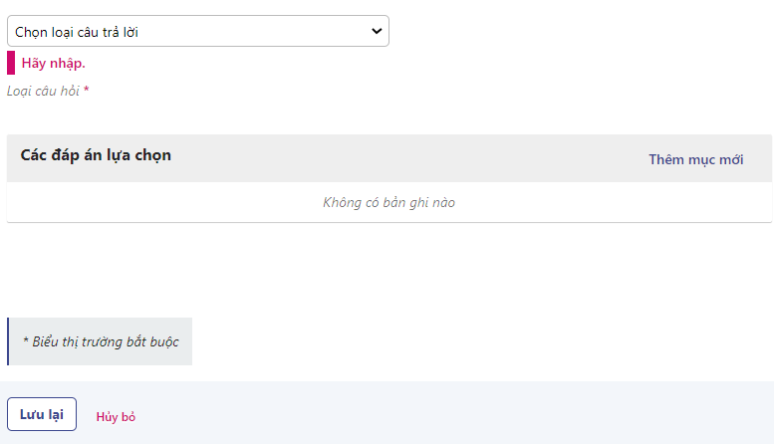Click the "Các đáp án lựa chọn" heading
Image resolution: width=774 pixels, height=444 pixels.
click(x=96, y=155)
